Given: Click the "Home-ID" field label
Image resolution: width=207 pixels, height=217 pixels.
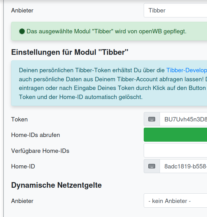Looking at the screenshot, I should [23, 166].
